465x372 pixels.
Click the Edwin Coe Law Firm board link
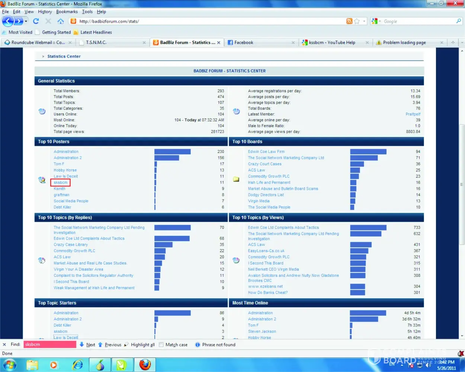[x=266, y=152]
